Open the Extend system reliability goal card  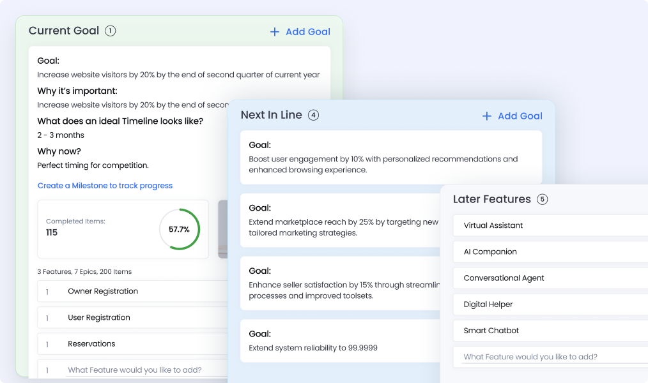(x=339, y=342)
